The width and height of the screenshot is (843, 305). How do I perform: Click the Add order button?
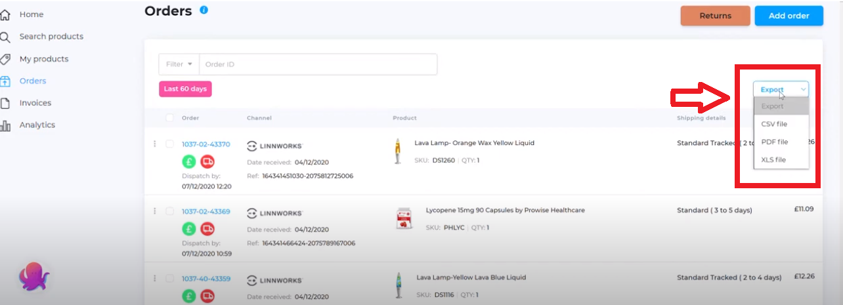(x=789, y=16)
